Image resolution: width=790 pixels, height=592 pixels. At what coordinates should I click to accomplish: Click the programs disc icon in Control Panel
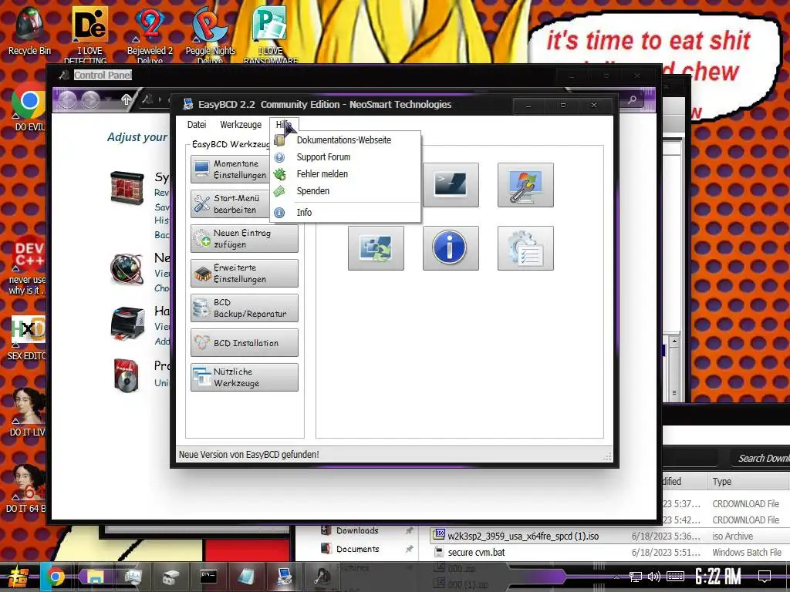(x=126, y=375)
